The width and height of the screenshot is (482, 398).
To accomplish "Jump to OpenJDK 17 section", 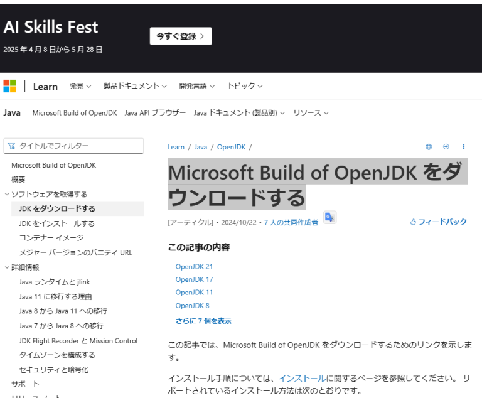I will click(194, 279).
